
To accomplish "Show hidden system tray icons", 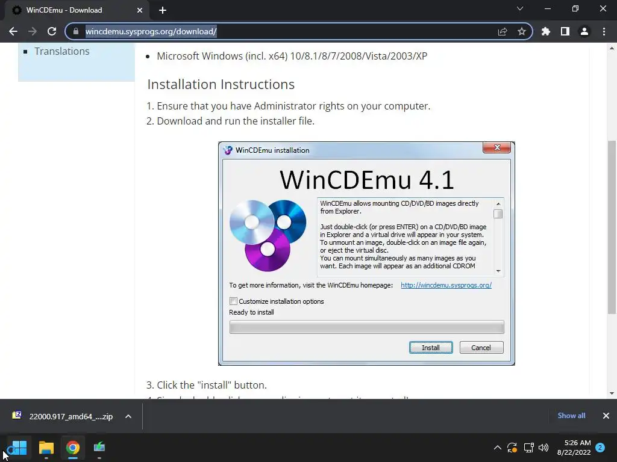I will 497,448.
